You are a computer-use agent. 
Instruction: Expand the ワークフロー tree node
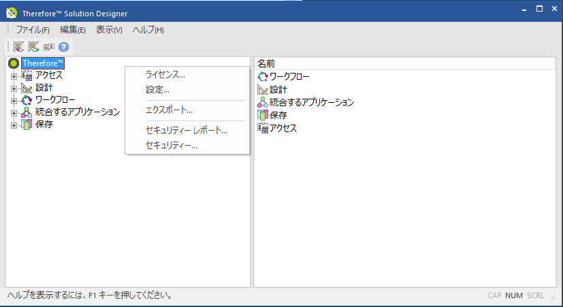click(x=14, y=101)
